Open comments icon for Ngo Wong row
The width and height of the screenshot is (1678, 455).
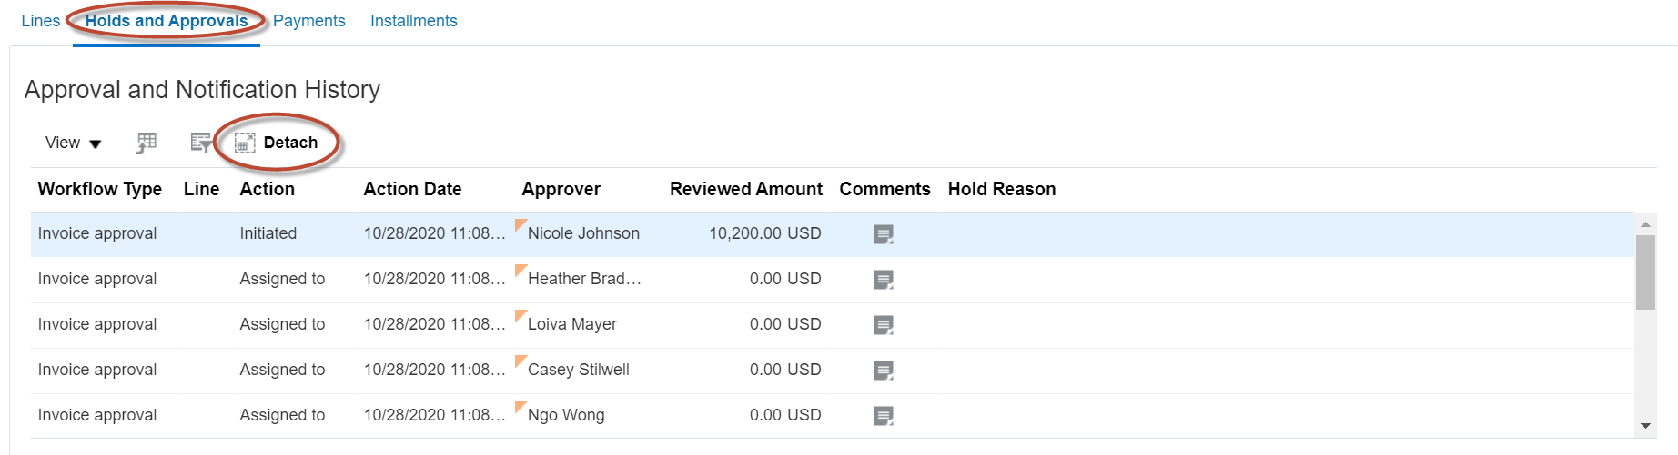pyautogui.click(x=883, y=416)
